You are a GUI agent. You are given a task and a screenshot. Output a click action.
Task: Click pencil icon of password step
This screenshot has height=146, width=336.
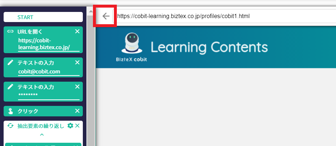(10, 87)
